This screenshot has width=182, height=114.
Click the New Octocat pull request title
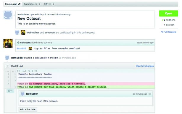[x=29, y=19]
